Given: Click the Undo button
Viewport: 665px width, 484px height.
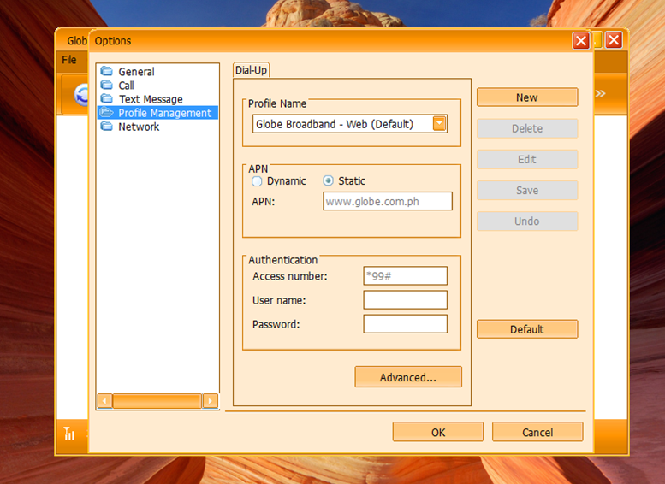Looking at the screenshot, I should pos(527,221).
